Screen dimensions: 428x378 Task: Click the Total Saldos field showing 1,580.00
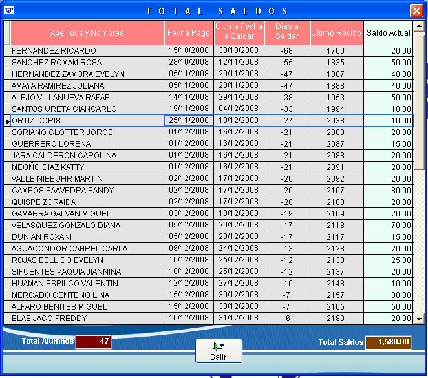pos(388,342)
